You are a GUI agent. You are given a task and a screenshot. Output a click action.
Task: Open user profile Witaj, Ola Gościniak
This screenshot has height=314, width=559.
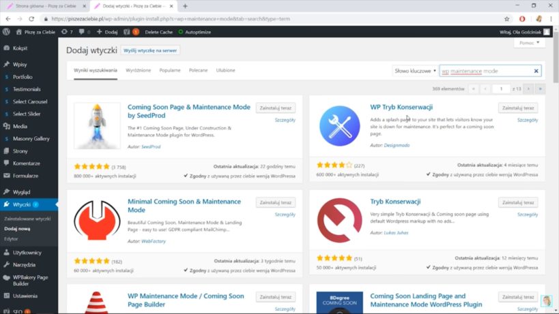click(x=524, y=32)
